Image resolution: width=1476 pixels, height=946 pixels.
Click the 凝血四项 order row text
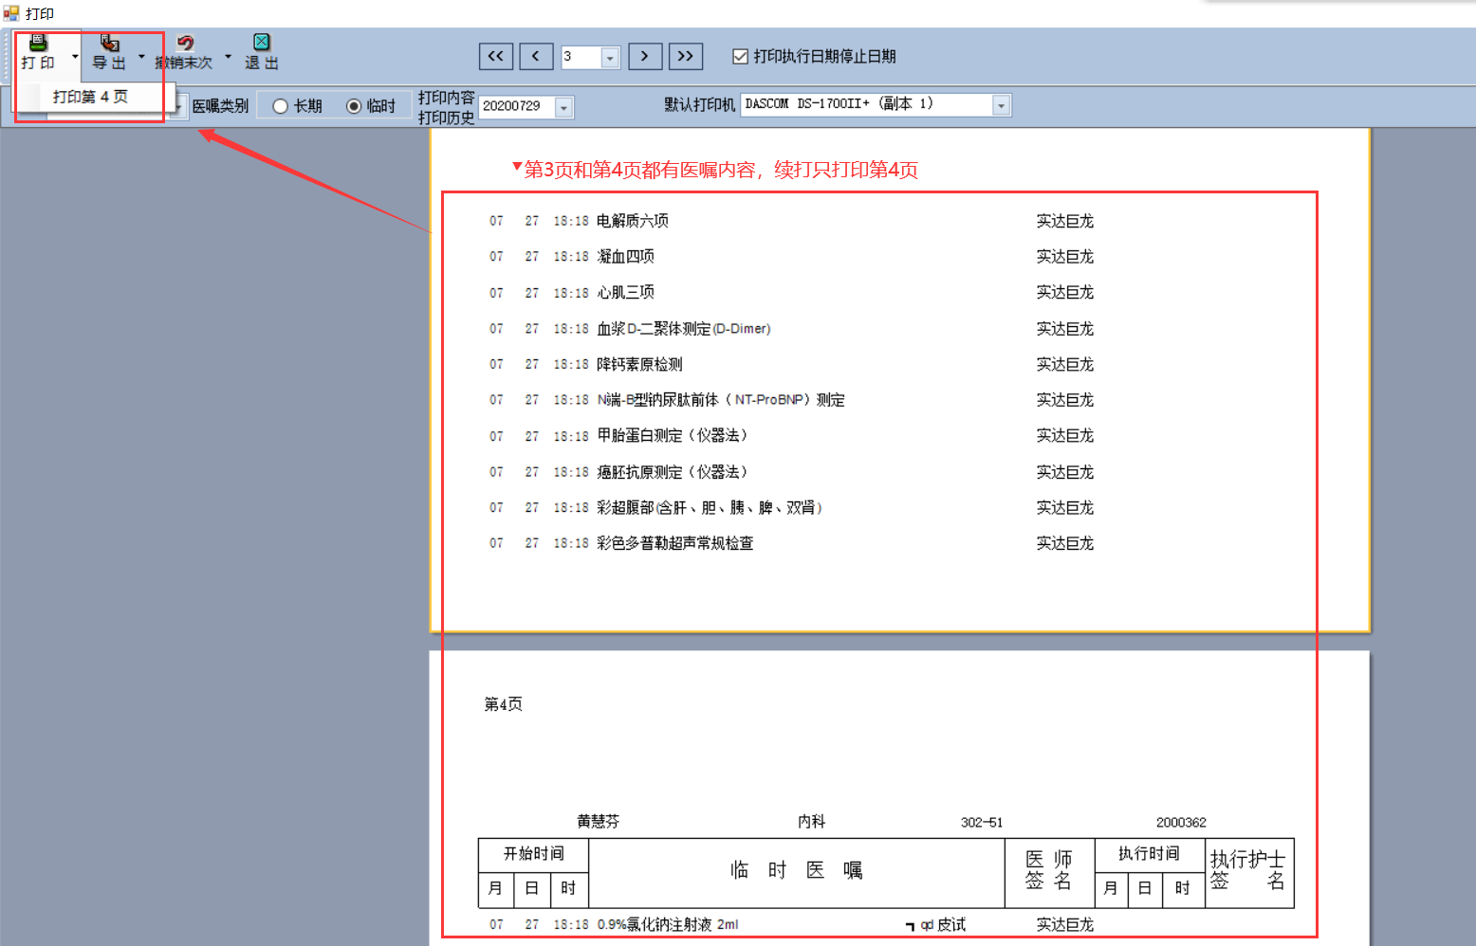click(626, 257)
